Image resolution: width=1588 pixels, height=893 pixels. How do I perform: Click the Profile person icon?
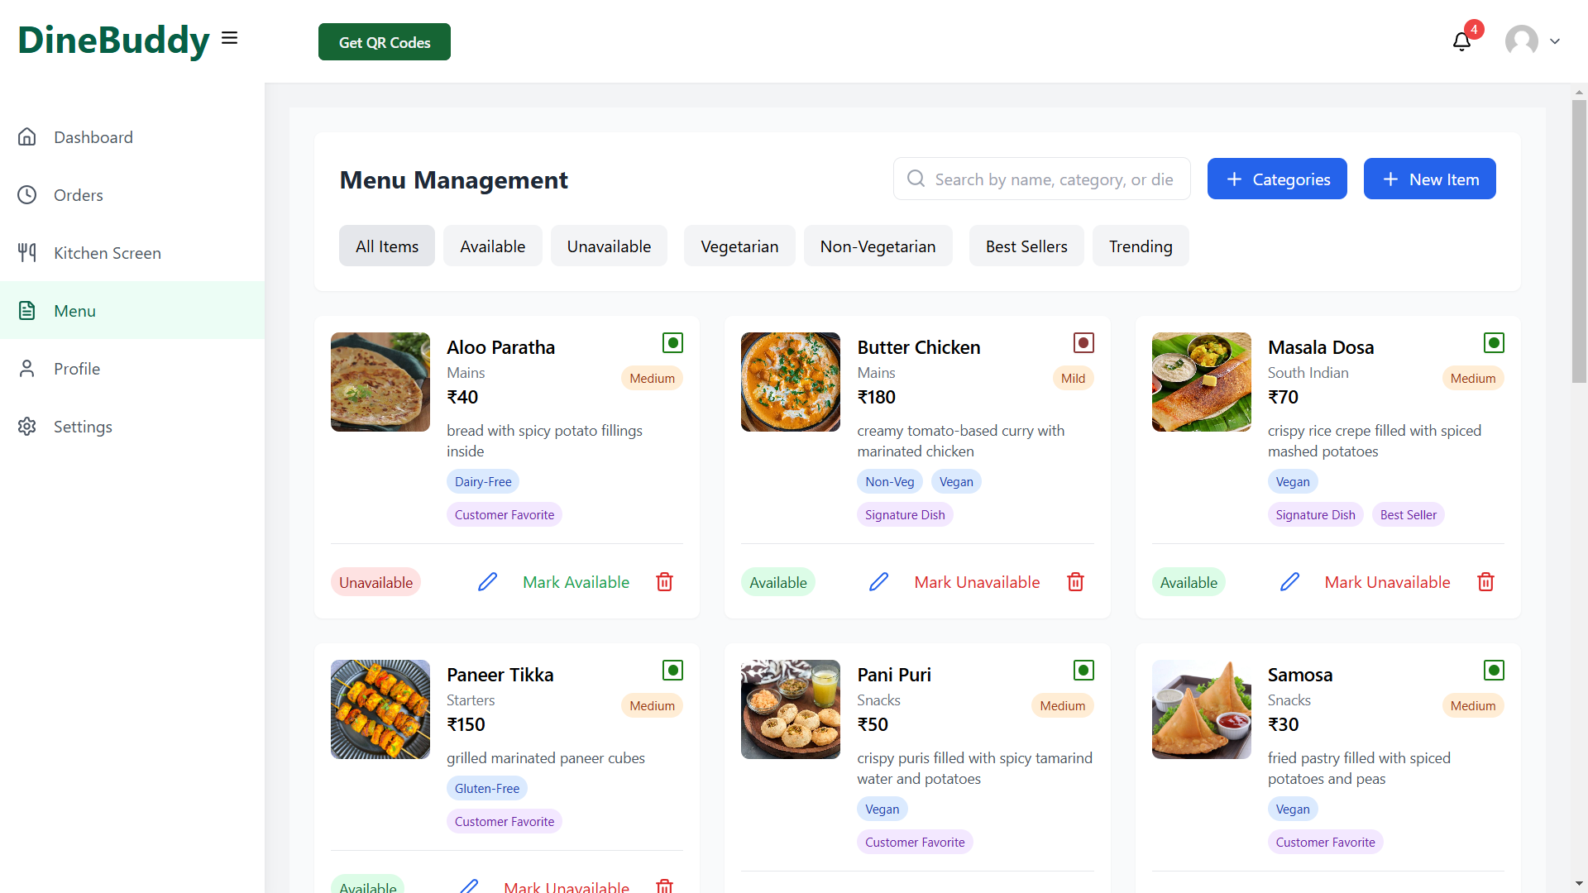pyautogui.click(x=27, y=368)
